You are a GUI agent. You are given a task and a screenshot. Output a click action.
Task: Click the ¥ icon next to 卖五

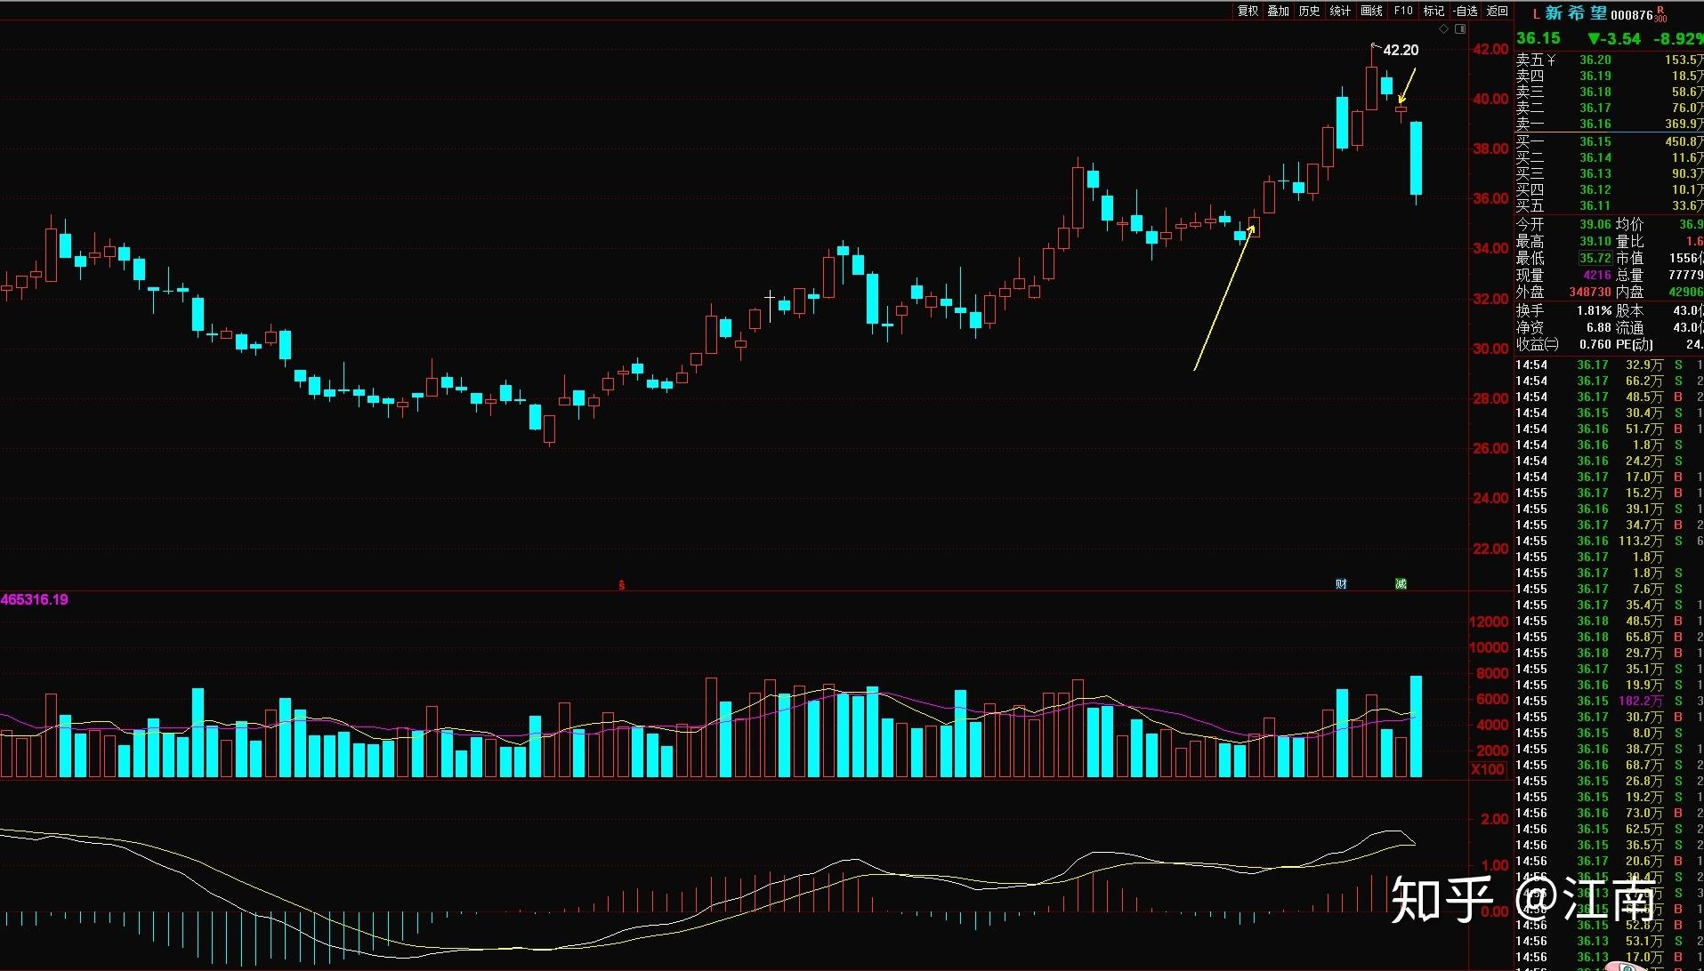pyautogui.click(x=1551, y=60)
